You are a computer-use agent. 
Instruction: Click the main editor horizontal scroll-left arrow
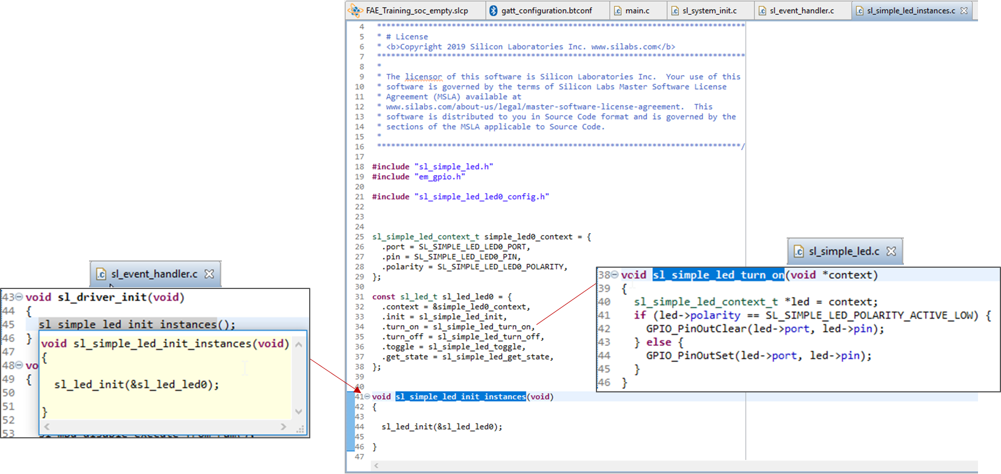point(376,465)
